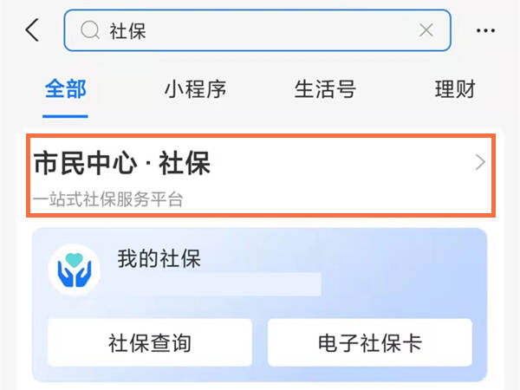Viewport: 520px width, 390px height.
Task: Expand 市民中心·社保 using the right chevron
Action: pos(480,162)
